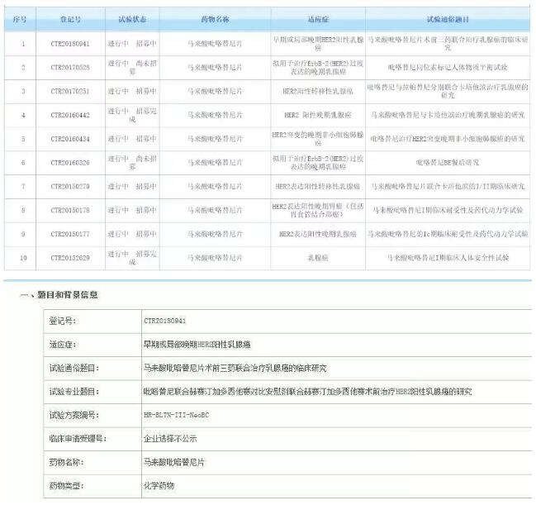
Task: Click the 试验通俗题目 column header
Action: tap(448, 19)
